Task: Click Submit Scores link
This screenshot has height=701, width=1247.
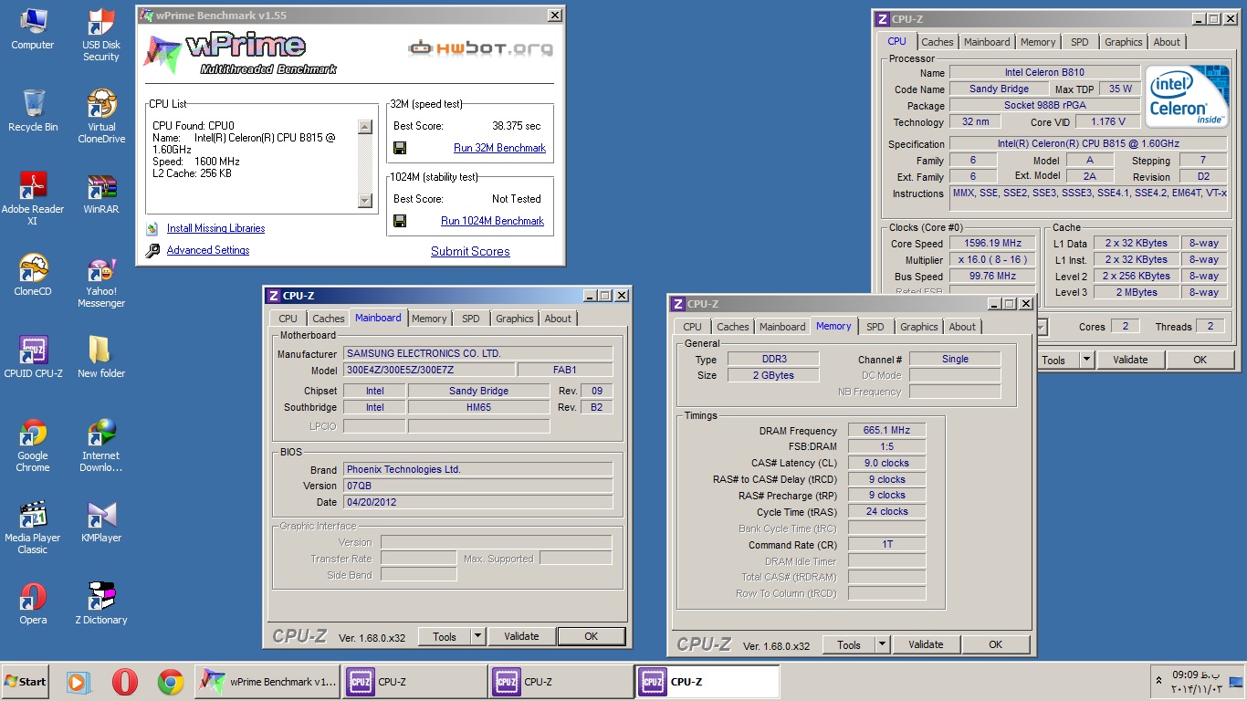Action: pos(470,251)
